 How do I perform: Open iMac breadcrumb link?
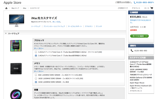24,8
